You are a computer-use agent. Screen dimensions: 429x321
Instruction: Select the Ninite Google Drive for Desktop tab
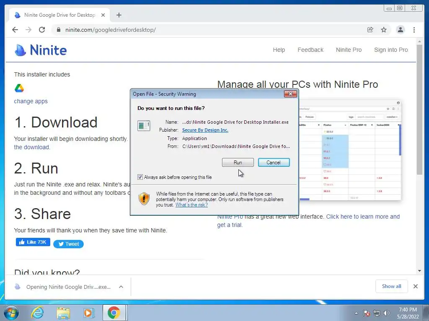(59, 15)
